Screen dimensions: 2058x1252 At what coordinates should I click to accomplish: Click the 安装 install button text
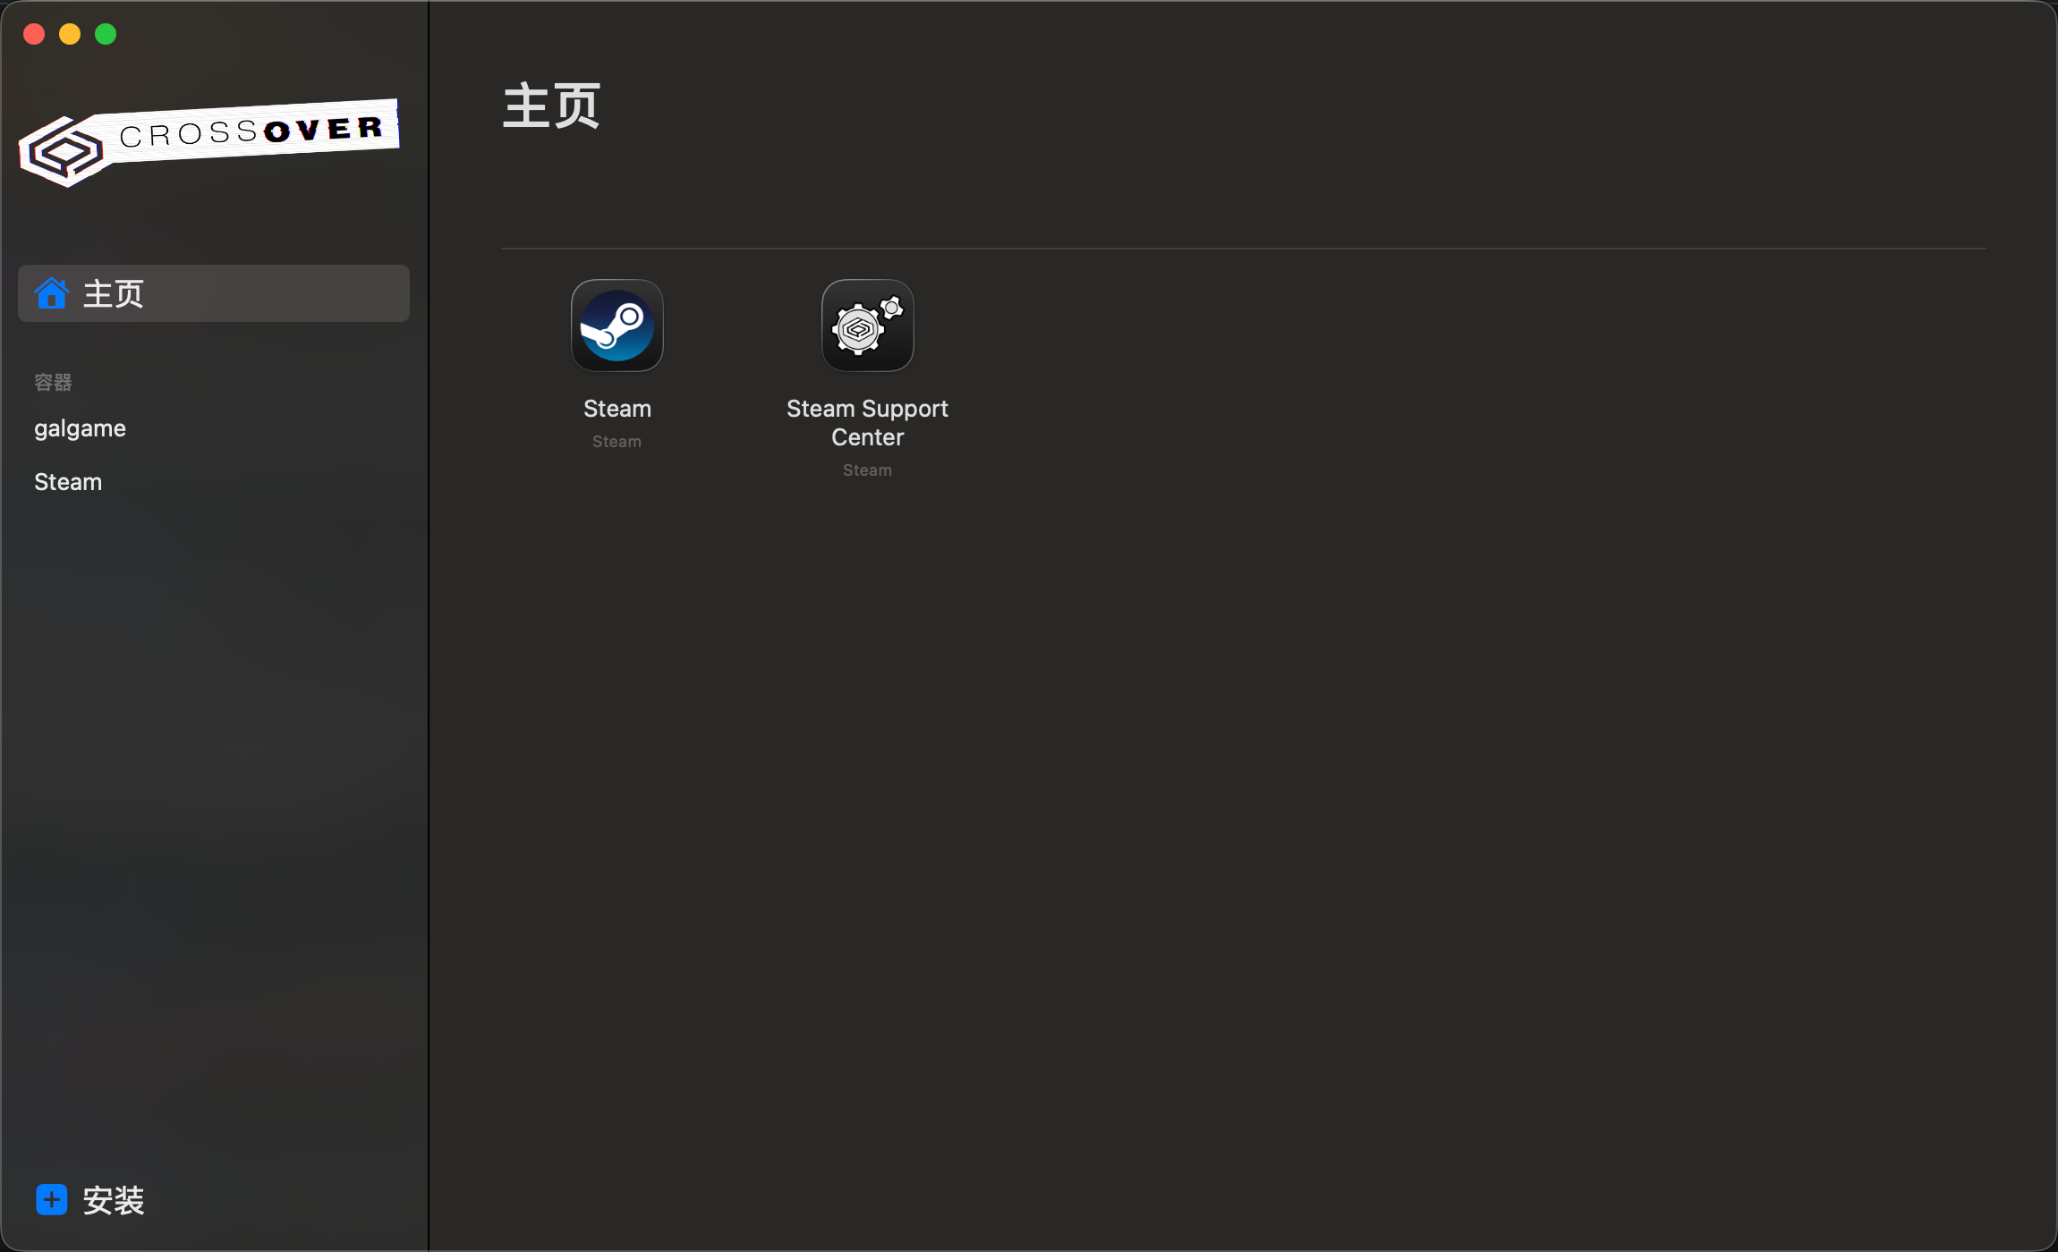114,1200
